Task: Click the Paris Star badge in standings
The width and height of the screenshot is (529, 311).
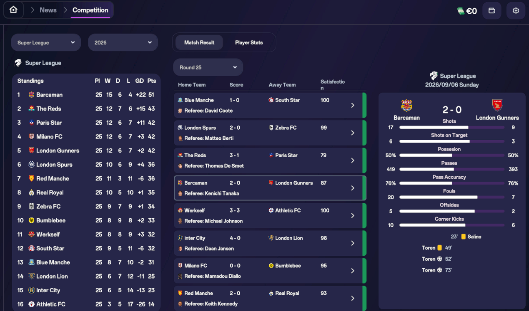Action: [x=31, y=123]
